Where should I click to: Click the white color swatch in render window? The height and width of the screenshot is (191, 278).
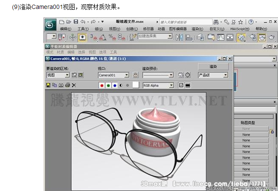point(136,85)
